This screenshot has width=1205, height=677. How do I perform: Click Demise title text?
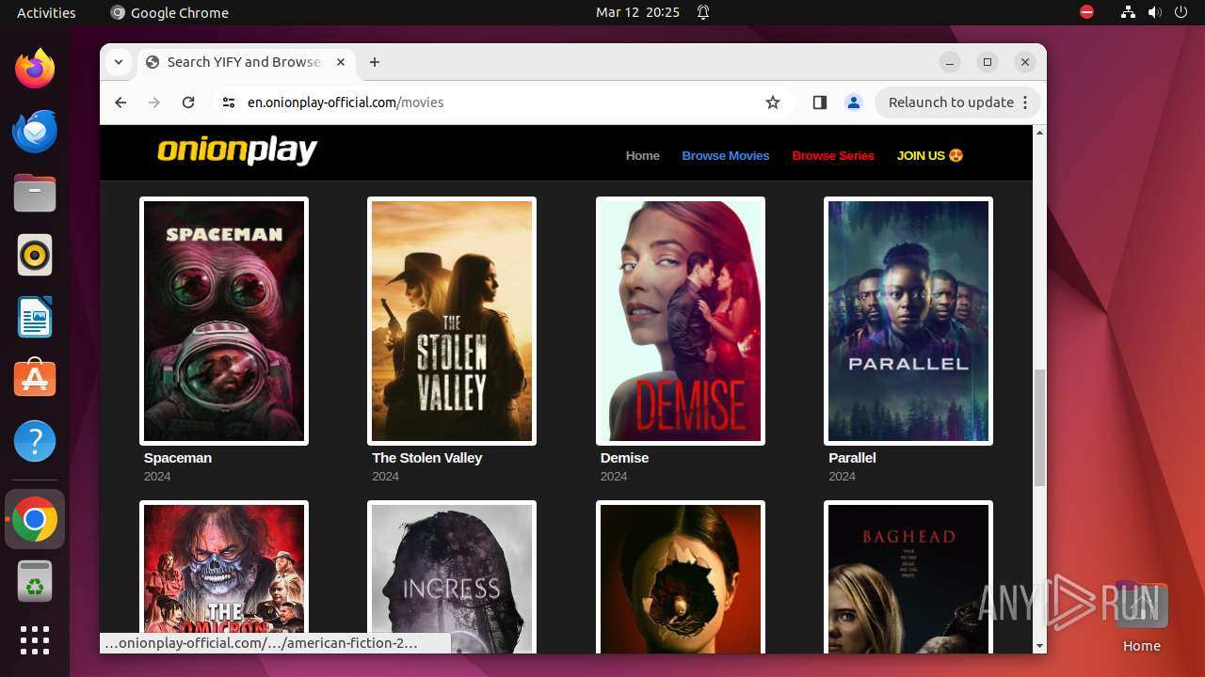(x=624, y=458)
